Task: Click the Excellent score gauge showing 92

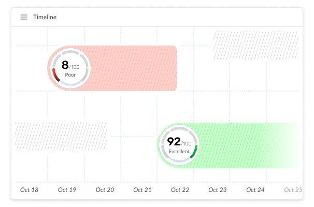Action: tap(179, 145)
